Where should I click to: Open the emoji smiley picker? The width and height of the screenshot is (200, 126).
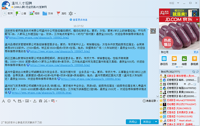click(9, 101)
